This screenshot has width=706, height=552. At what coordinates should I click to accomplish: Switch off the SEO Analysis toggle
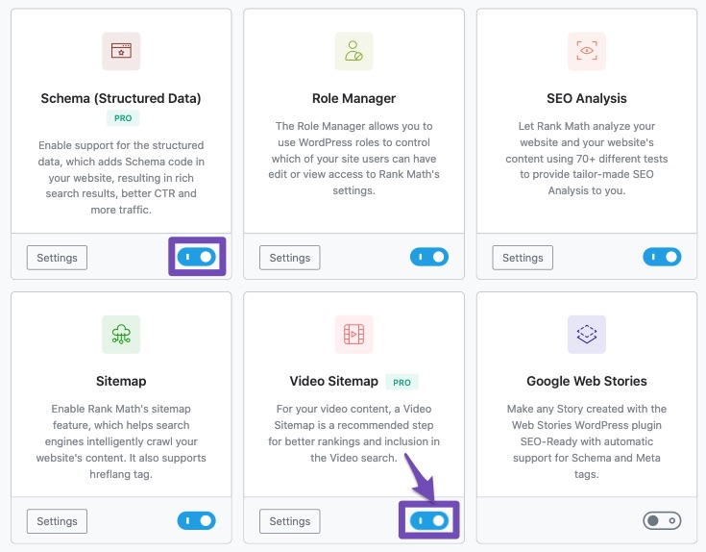tap(663, 257)
